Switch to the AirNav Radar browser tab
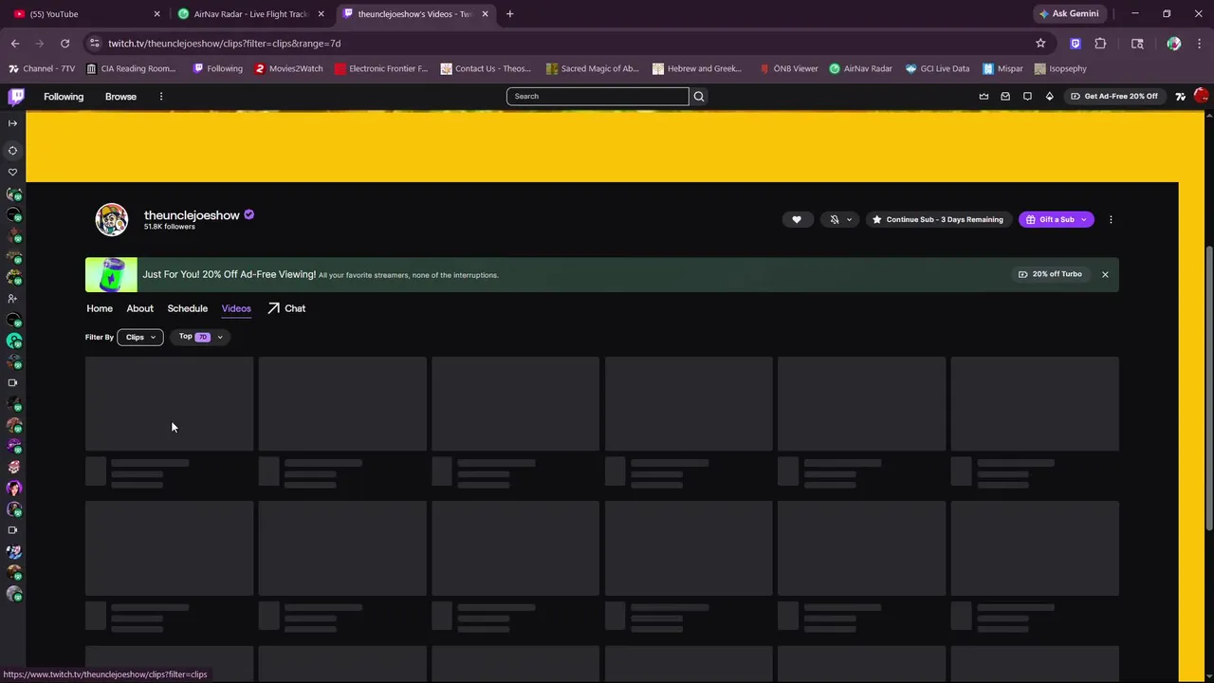Viewport: 1214px width, 683px height. [x=251, y=13]
